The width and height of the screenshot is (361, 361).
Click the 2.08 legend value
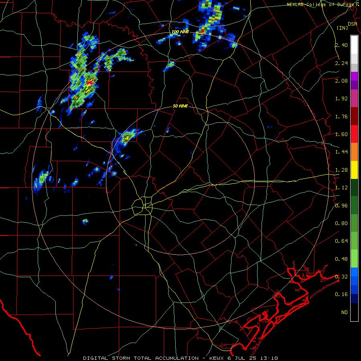(341, 81)
